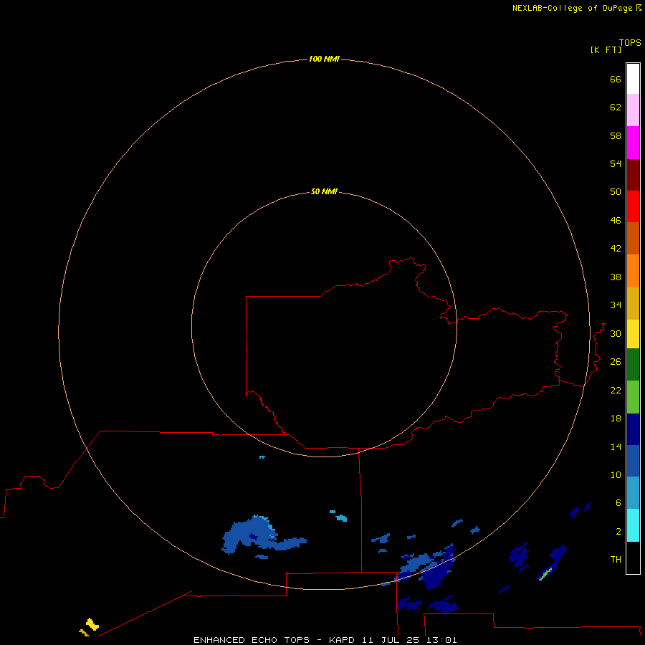This screenshot has height=645, width=645.
Task: Select the orange 38-42 kft legend swatch
Action: (x=633, y=271)
